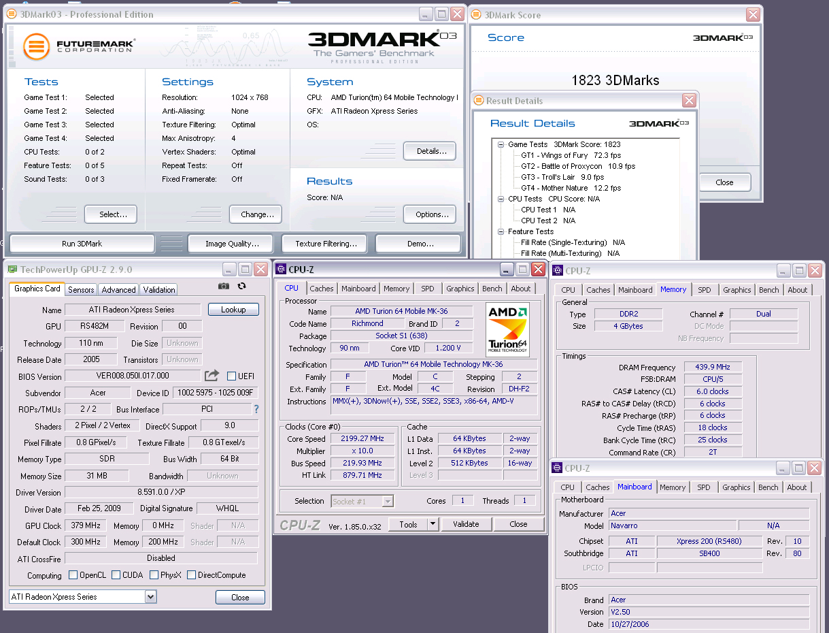Launch the Demo... button
Image resolution: width=829 pixels, height=633 pixels.
click(418, 244)
